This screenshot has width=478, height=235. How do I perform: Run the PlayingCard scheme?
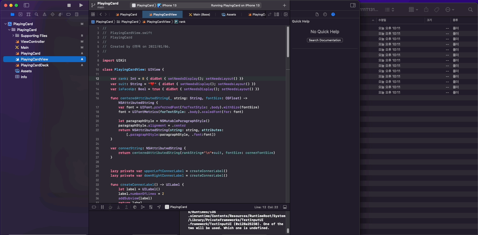(81, 5)
